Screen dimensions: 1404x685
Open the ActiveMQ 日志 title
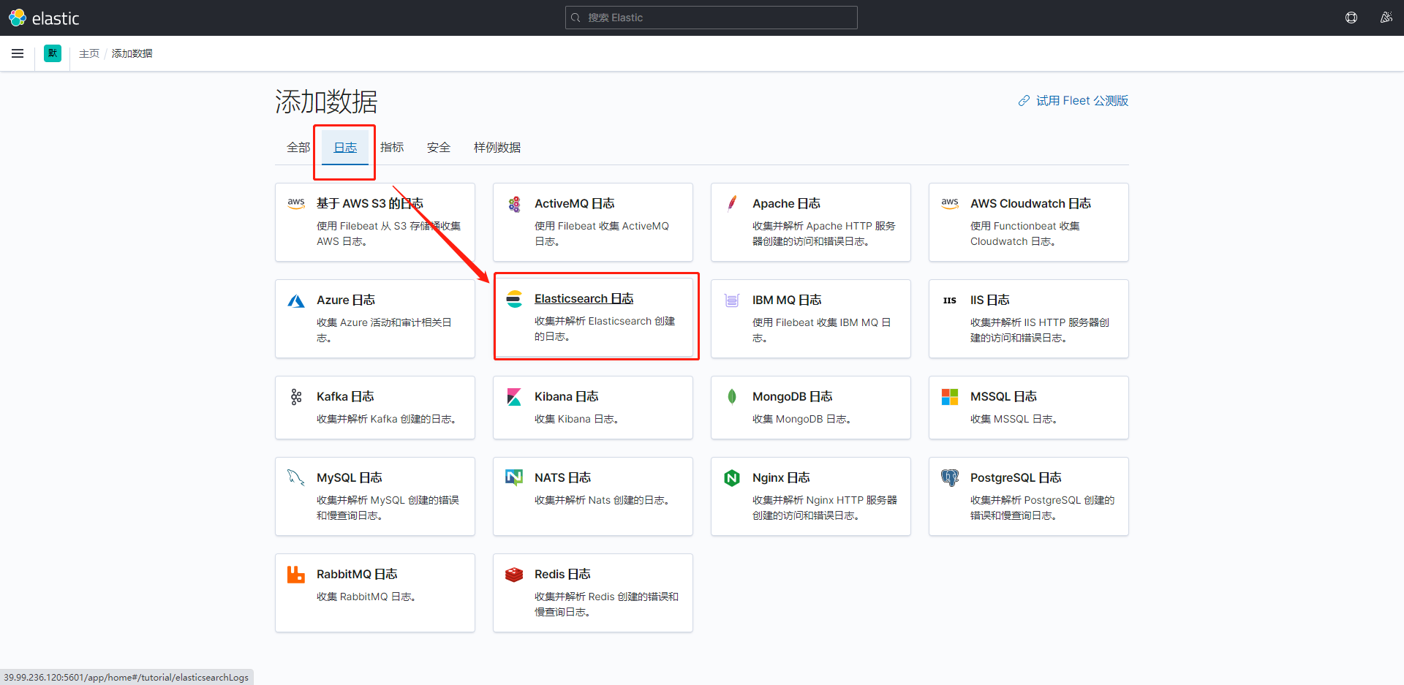pyautogui.click(x=575, y=203)
